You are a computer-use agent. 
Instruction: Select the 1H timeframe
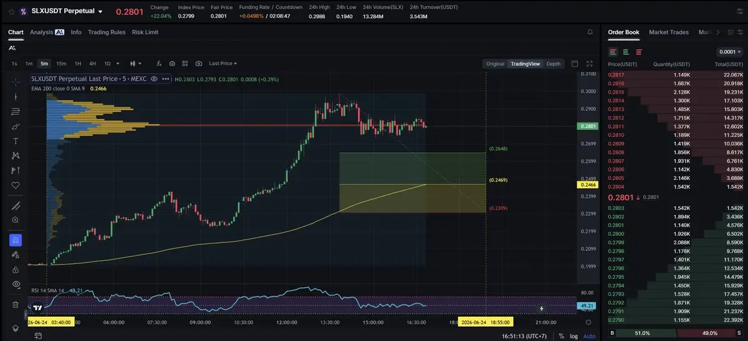coord(78,63)
